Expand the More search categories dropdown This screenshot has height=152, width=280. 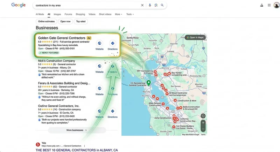[x=119, y=14]
